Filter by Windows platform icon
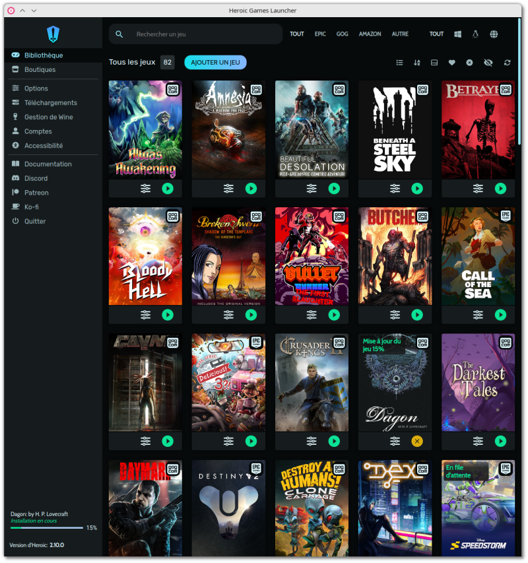Image resolution: width=528 pixels, height=563 pixels. [x=457, y=34]
